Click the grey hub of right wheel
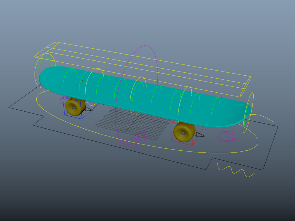Viewport: 295px width, 221px height. click(x=183, y=133)
